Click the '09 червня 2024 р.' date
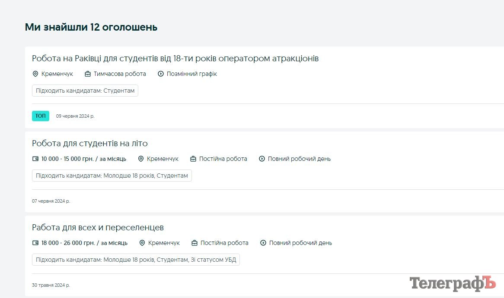The height and width of the screenshot is (298, 504). pyautogui.click(x=75, y=116)
